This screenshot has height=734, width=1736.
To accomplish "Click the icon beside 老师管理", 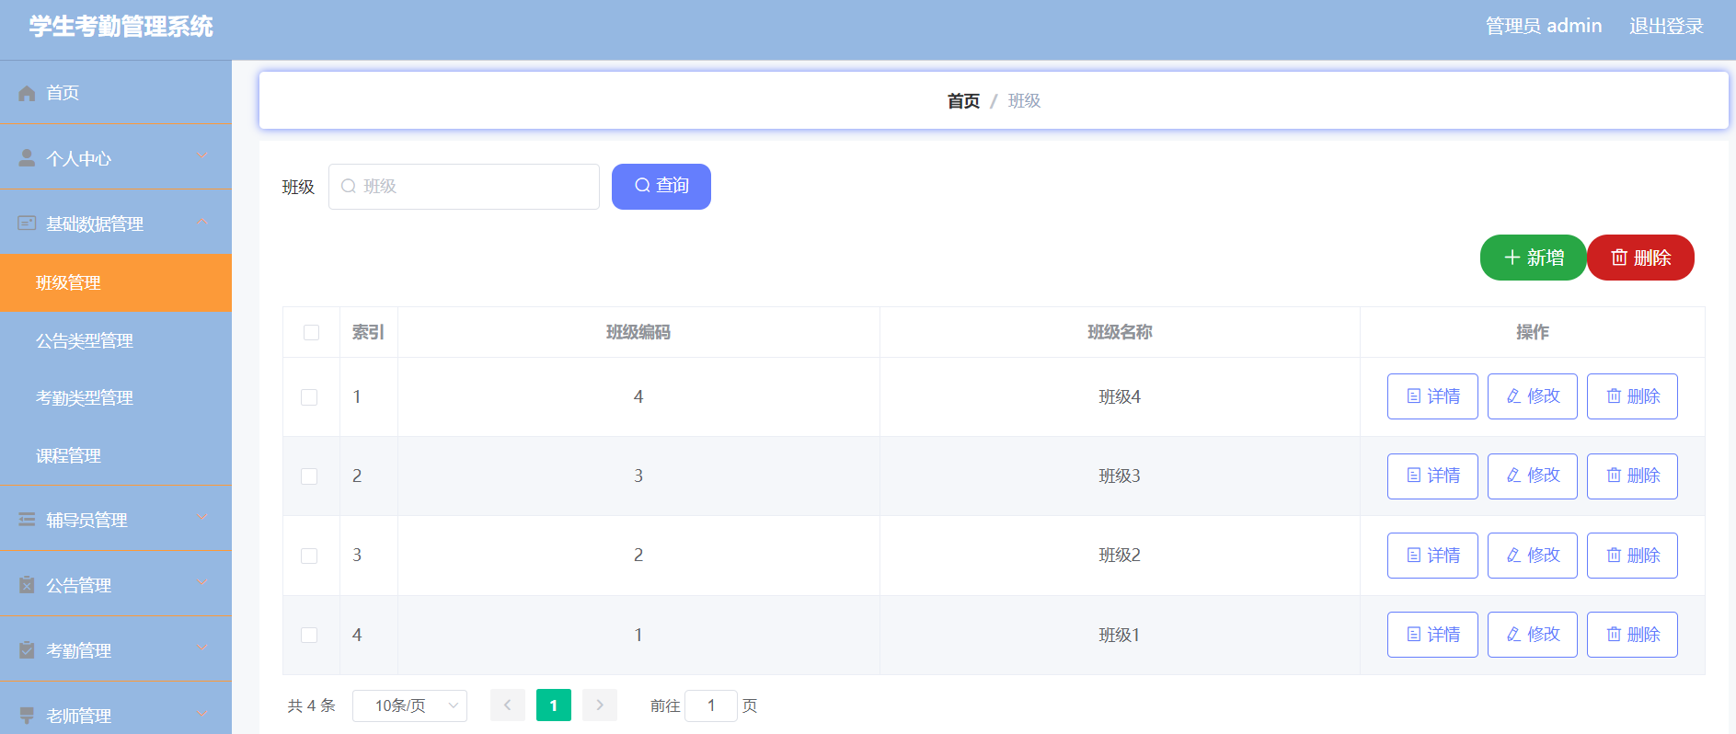I will point(27,716).
